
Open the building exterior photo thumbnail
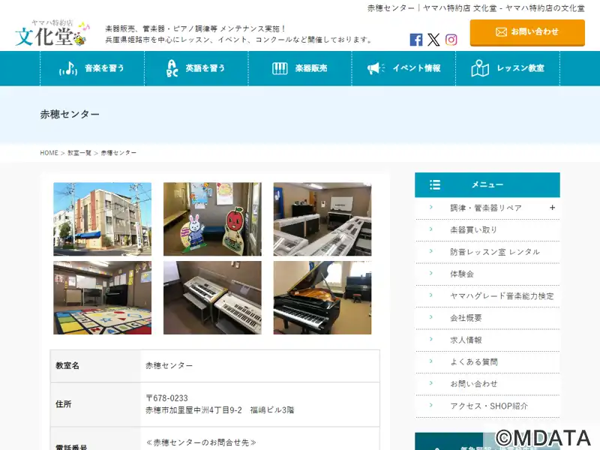(103, 219)
